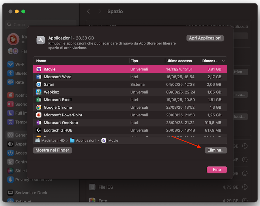This screenshot has height=206, width=260.
Task: Select the Safari app icon
Action: click(38, 85)
